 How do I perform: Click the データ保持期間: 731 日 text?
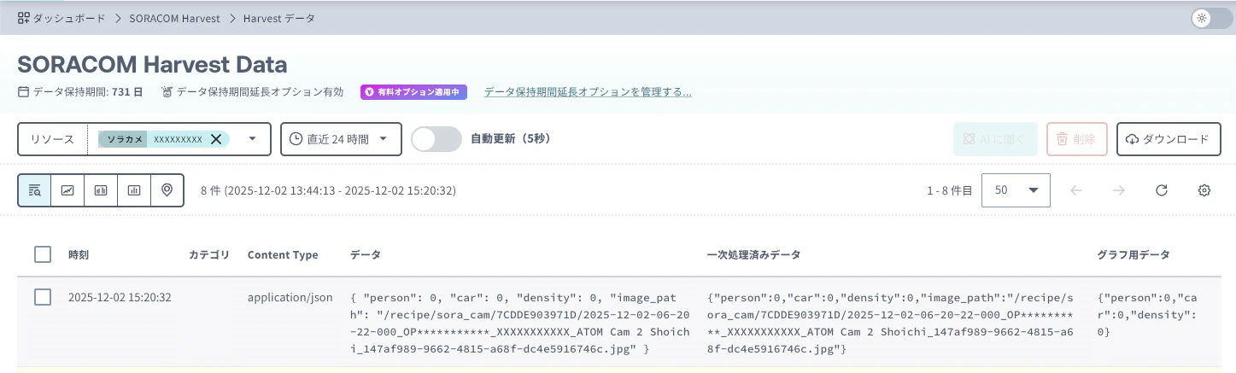[x=80, y=91]
